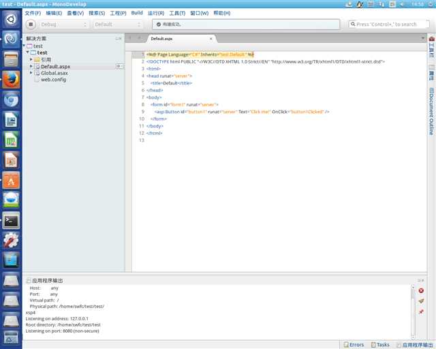Open the 搜索(S) menu
This screenshot has height=349, width=436.
[97, 13]
